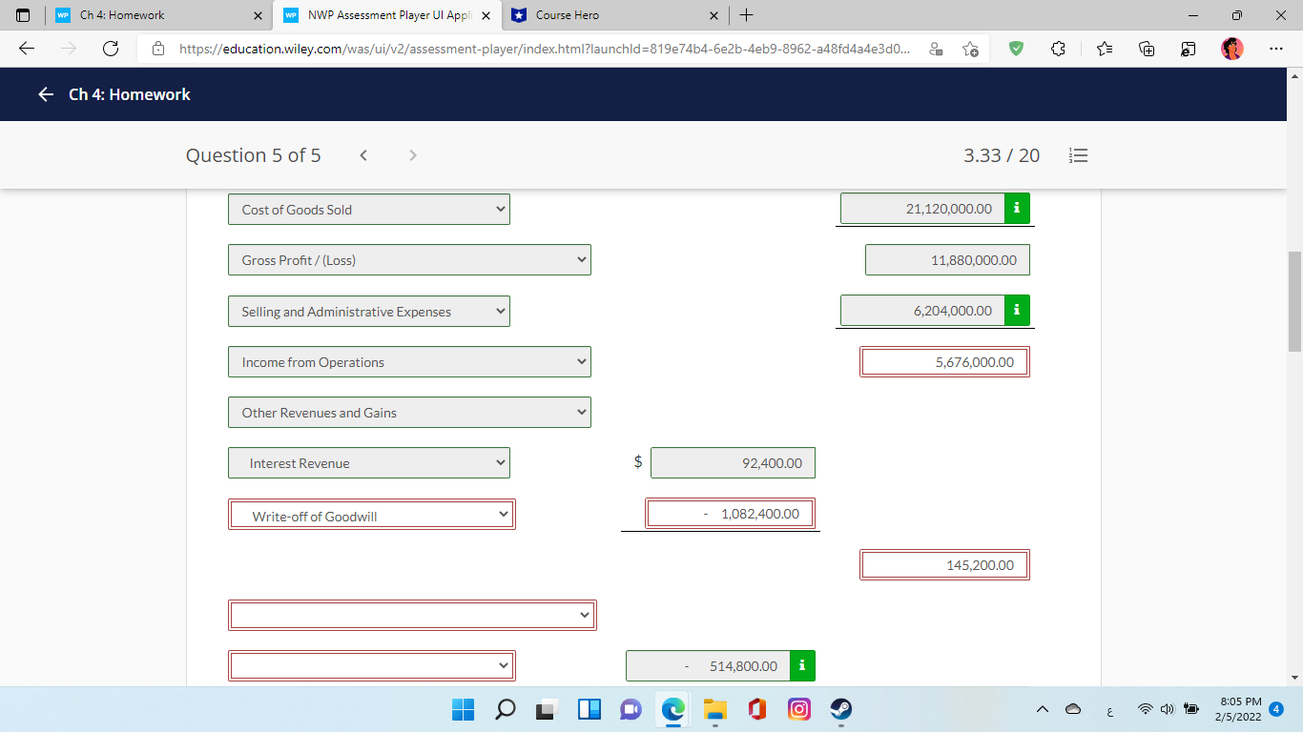Click the page vertical scrollbar thumb
The width and height of the screenshot is (1303, 732).
1294,301
